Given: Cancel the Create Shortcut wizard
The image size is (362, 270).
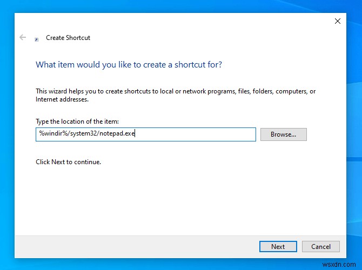Looking at the screenshot, I should [x=321, y=246].
